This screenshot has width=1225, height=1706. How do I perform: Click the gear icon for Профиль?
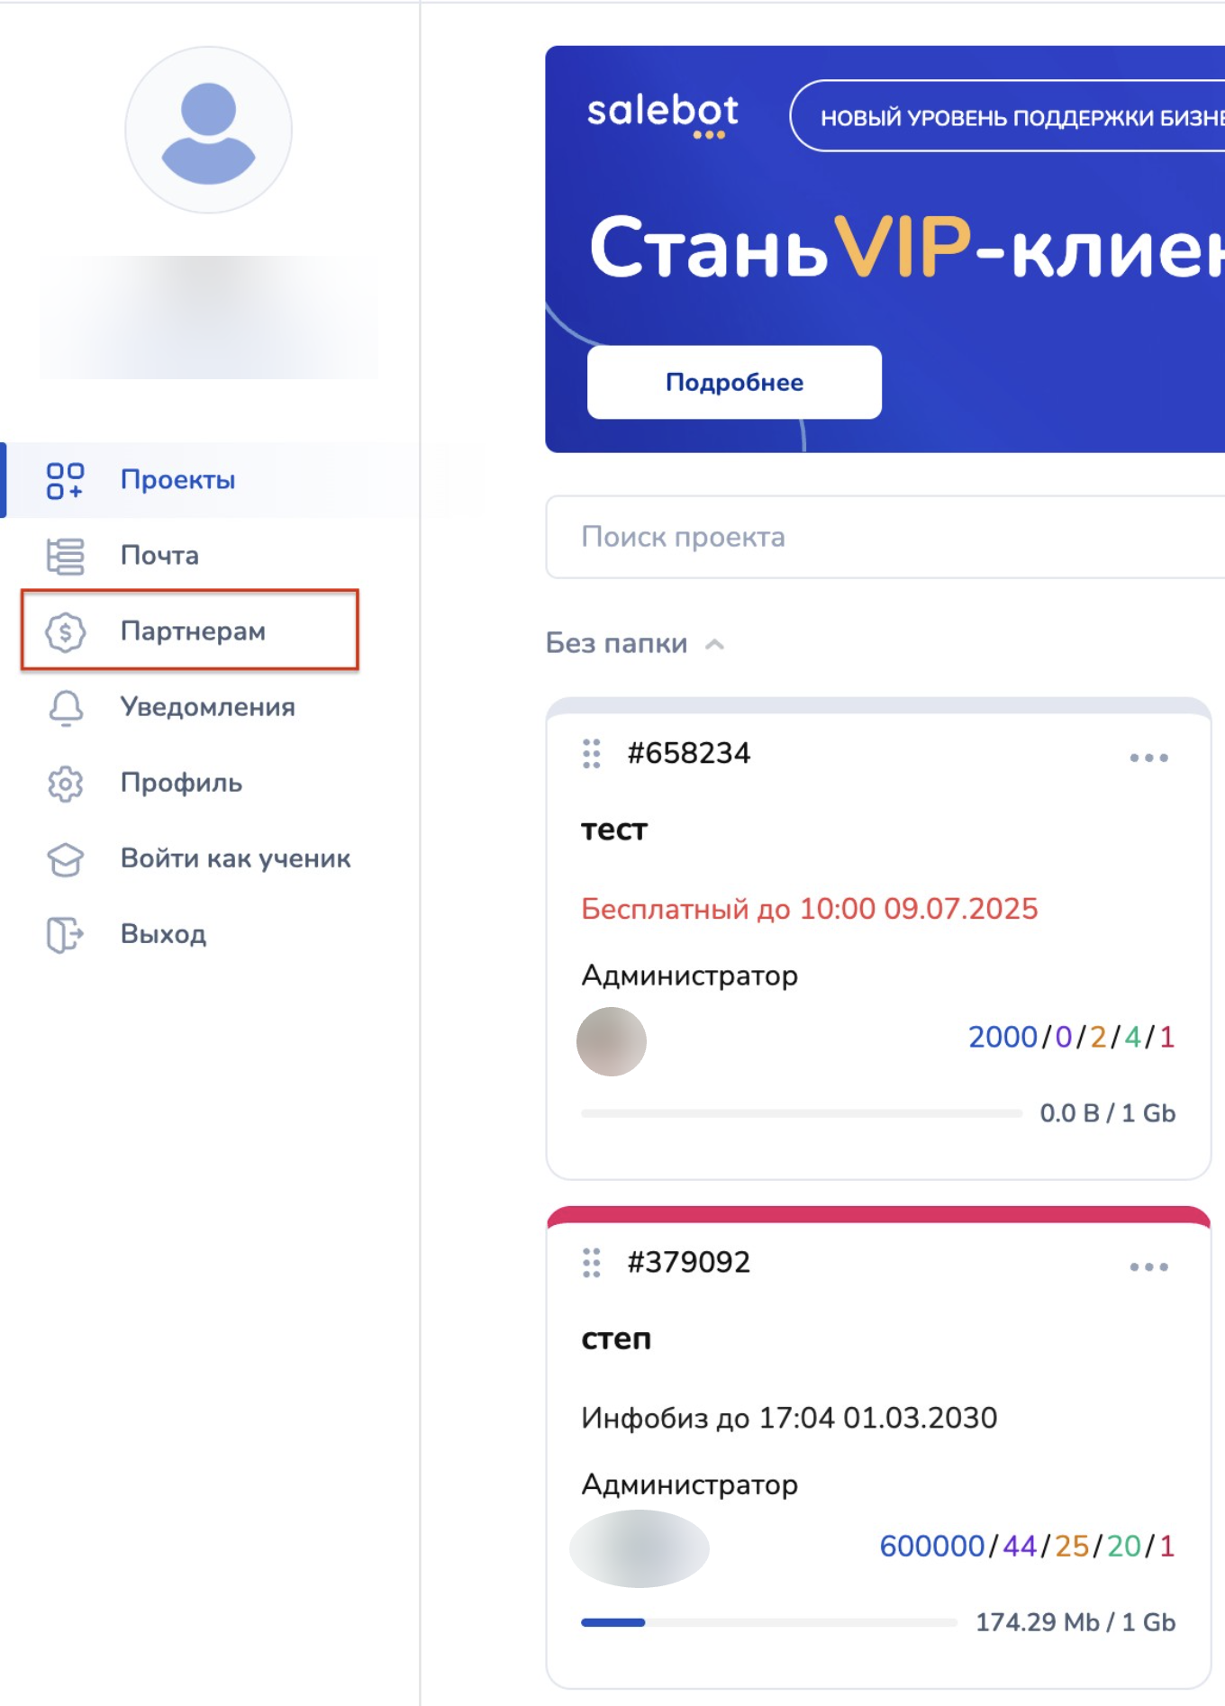[65, 784]
